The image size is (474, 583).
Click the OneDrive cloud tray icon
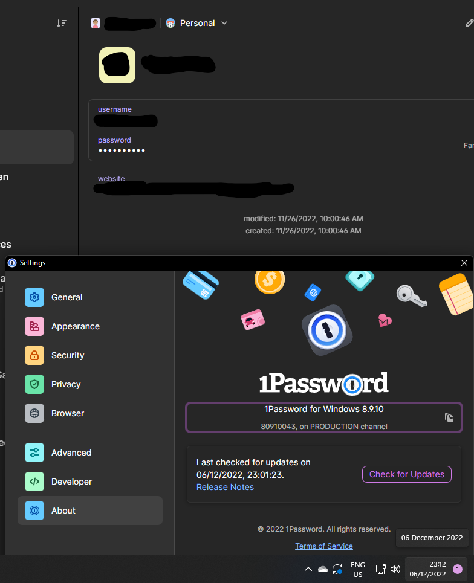[323, 569]
